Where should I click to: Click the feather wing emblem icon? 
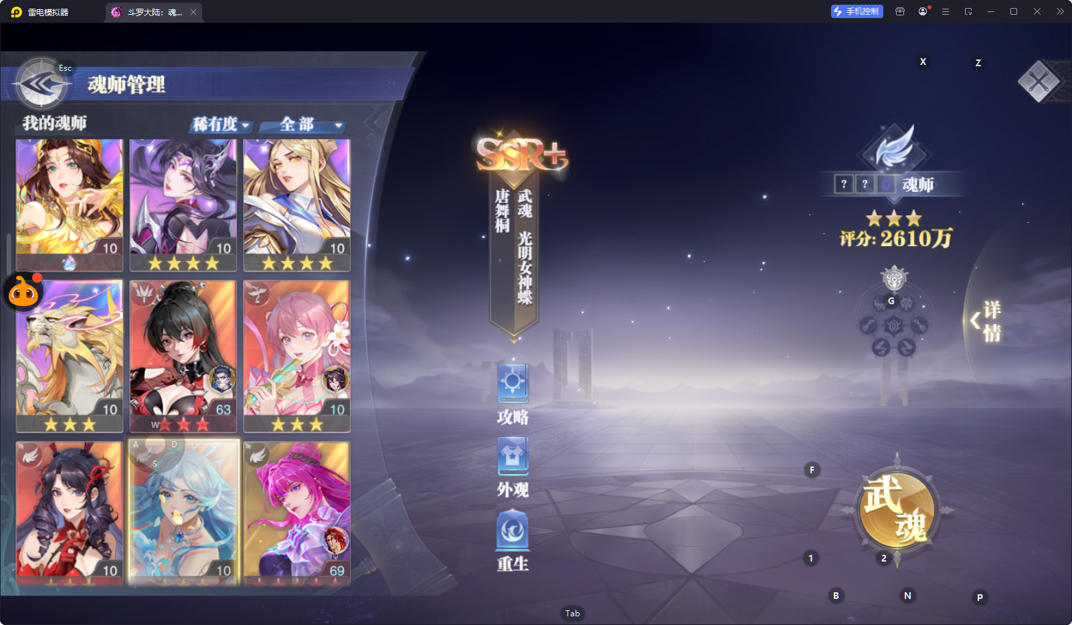coord(895,147)
